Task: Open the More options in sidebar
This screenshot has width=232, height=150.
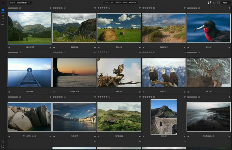Action: point(3,23)
